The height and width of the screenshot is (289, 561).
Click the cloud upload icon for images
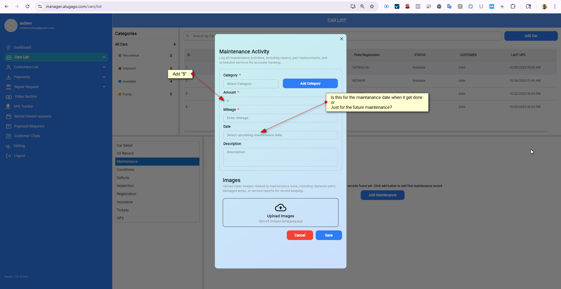[280, 208]
